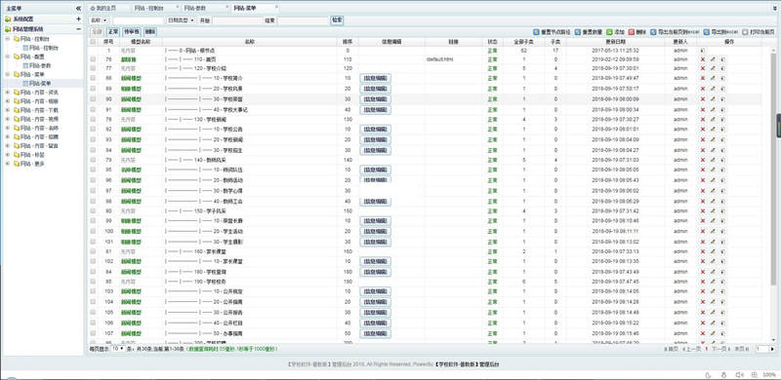The image size is (781, 380).
Task: Check the checkbox for row 103
Action: tap(93, 291)
